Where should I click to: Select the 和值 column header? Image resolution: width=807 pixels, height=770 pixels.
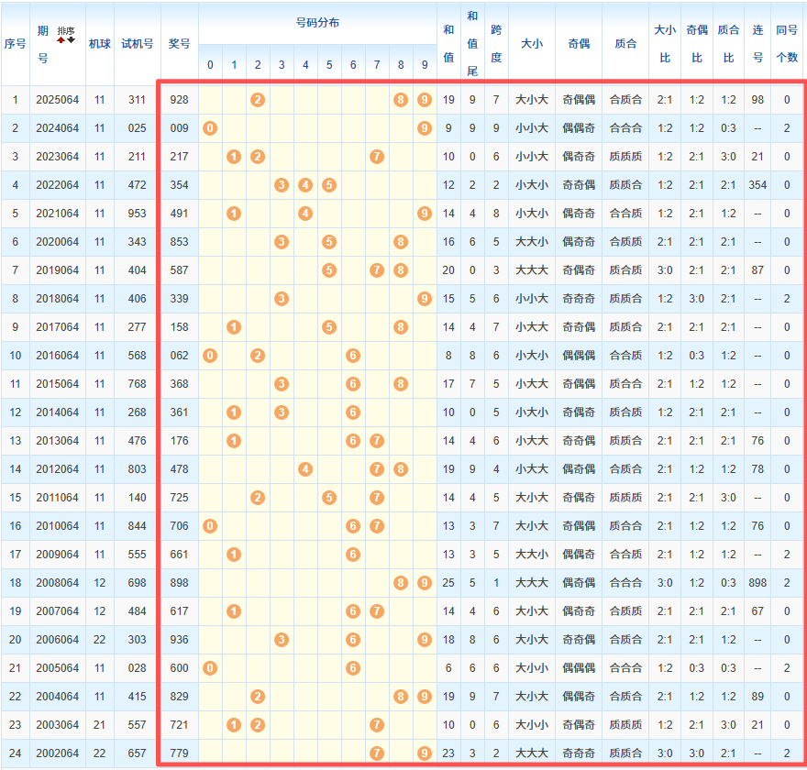[x=448, y=43]
